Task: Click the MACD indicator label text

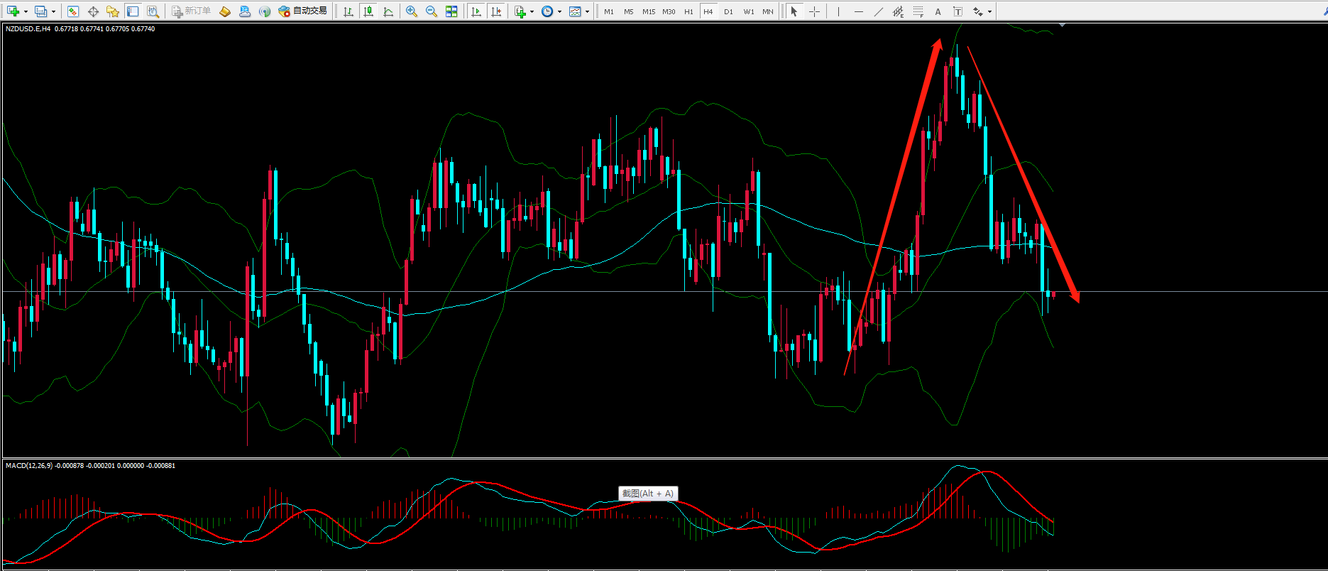Action: coord(28,466)
